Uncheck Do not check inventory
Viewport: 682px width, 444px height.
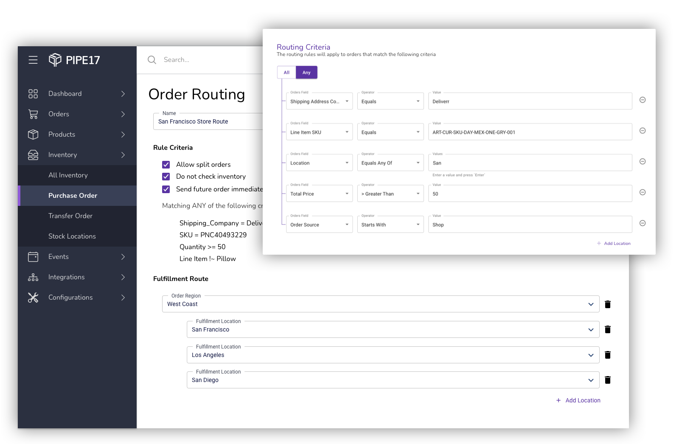click(x=166, y=177)
